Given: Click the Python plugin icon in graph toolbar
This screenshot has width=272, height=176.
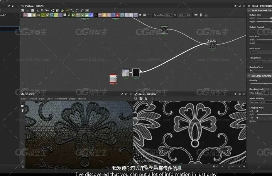Looking at the screenshot, I should [x=62, y=10].
